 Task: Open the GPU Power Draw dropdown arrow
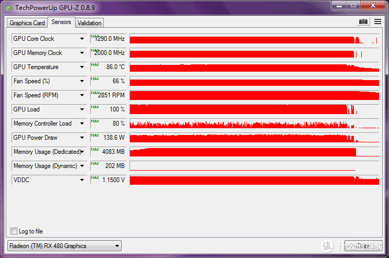82,138
